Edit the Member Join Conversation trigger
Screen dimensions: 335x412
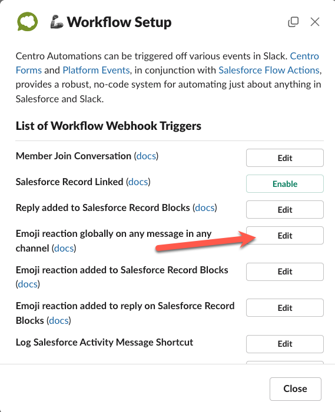[x=285, y=158]
